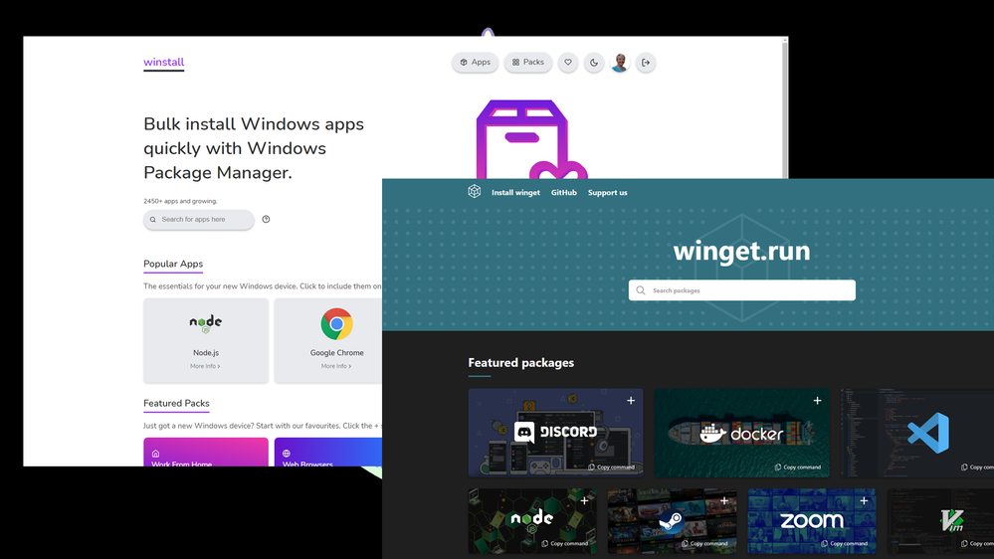Open the user profile avatar in winstall
The height and width of the screenshot is (559, 994).
(620, 62)
